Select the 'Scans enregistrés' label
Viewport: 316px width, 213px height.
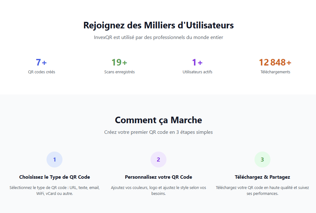119,72
